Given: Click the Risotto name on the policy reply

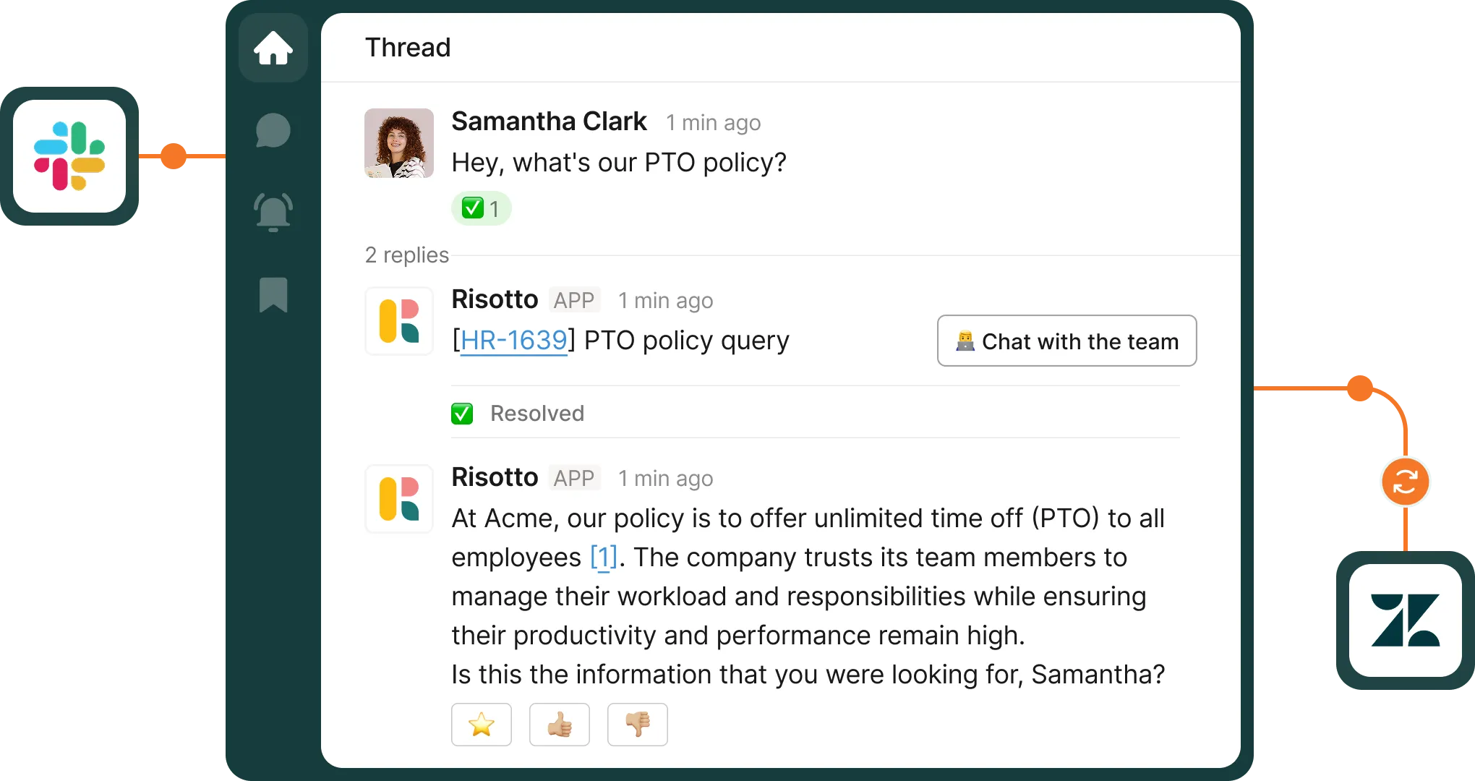Looking at the screenshot, I should point(495,477).
